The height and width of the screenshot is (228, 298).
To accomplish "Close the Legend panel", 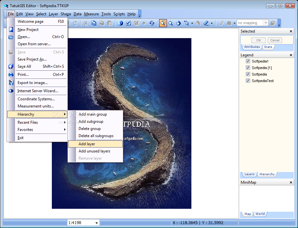I will point(291,55).
